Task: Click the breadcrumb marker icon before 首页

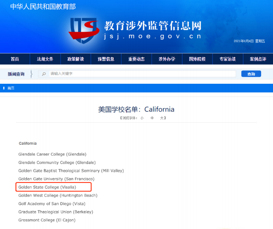Action: [4, 88]
